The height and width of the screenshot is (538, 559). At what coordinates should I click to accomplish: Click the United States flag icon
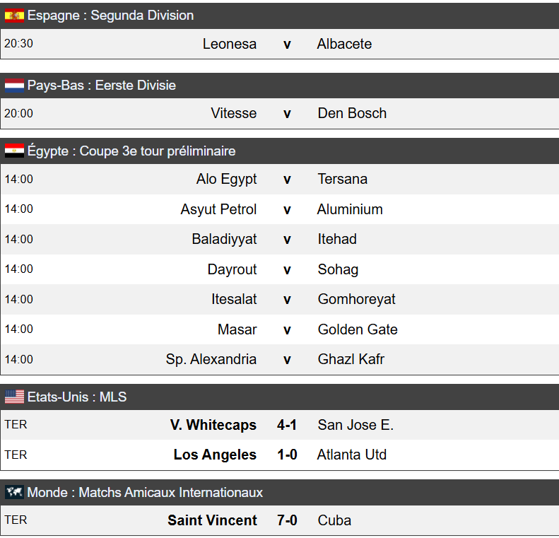(14, 397)
